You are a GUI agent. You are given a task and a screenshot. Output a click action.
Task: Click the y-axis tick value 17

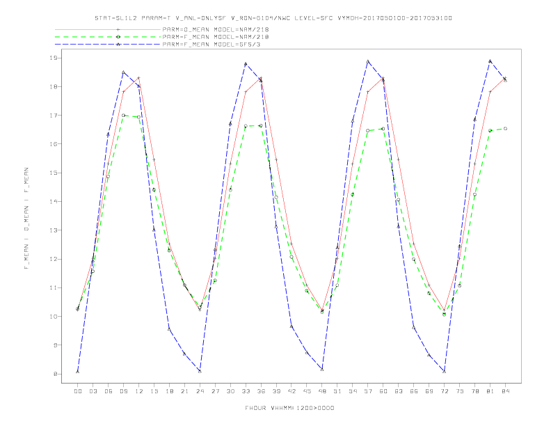[54, 116]
